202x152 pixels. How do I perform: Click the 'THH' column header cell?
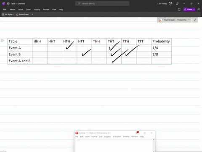tap(99, 41)
